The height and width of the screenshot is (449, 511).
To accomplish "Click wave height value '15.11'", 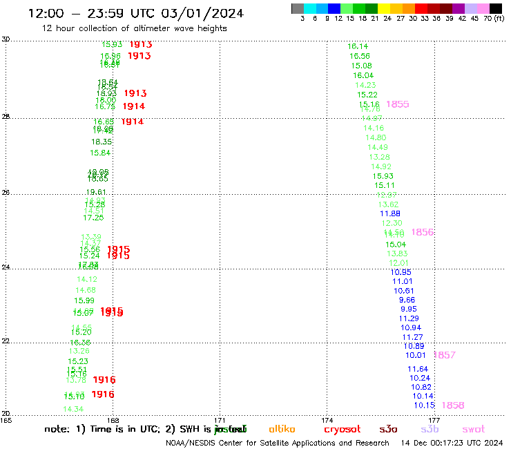I will 384,186.
